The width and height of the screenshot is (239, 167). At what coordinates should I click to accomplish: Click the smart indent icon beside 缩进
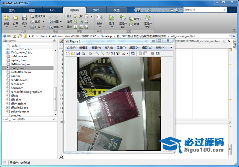(x=76, y=27)
